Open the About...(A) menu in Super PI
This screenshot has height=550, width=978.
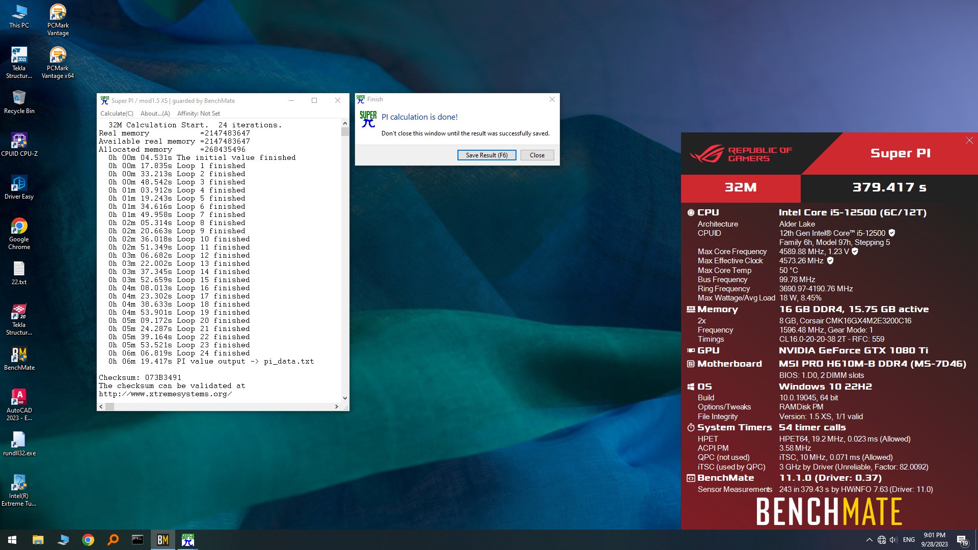pyautogui.click(x=155, y=114)
